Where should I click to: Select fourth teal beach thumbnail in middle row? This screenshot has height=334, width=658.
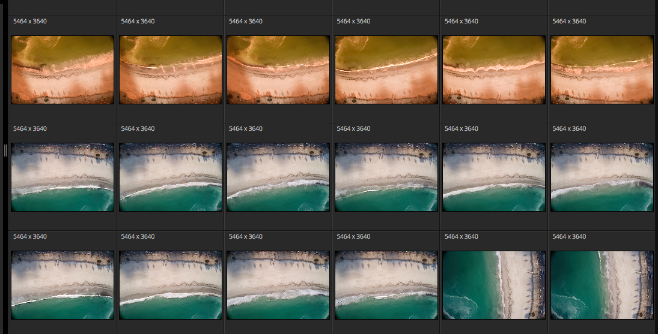tap(386, 177)
